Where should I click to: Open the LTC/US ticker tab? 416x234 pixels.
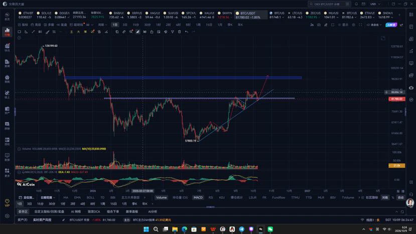[295, 15]
